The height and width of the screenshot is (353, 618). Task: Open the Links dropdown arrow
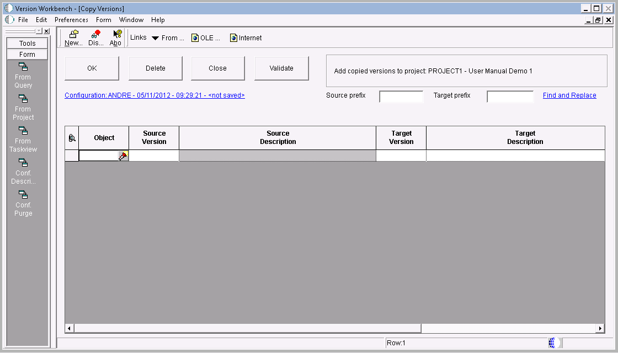[x=154, y=38]
